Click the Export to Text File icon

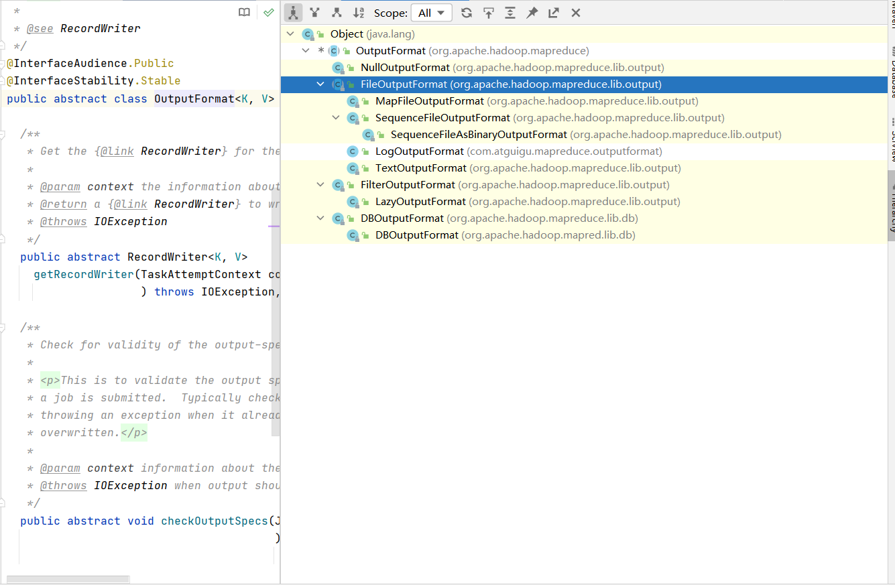(553, 13)
